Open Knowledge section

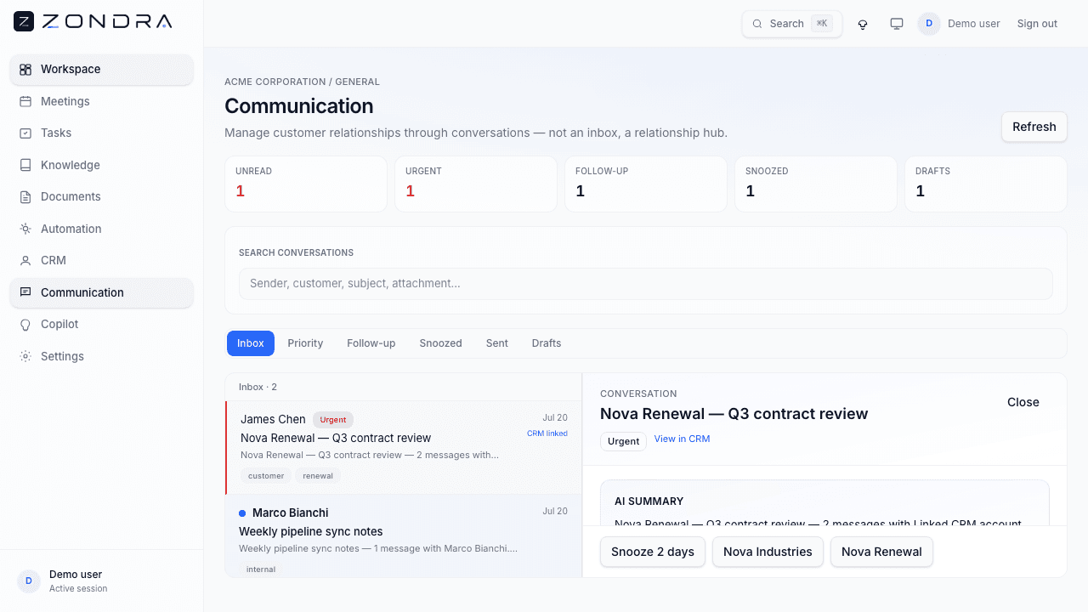click(102, 165)
